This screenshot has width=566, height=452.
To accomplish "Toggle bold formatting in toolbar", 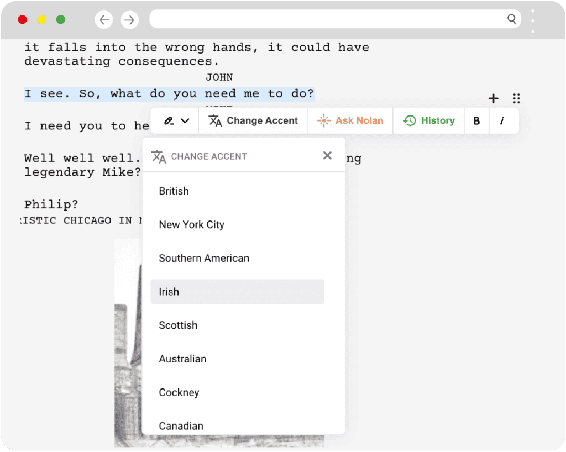I will [x=476, y=121].
